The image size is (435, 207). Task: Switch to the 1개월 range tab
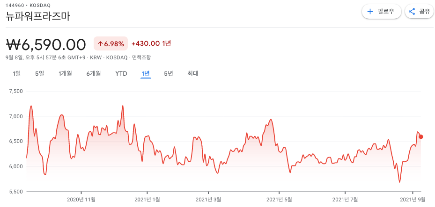65,74
